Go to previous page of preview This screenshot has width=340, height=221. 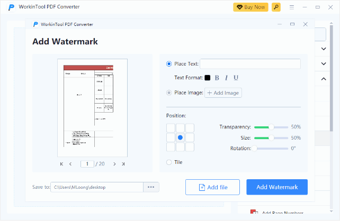tap(70, 164)
